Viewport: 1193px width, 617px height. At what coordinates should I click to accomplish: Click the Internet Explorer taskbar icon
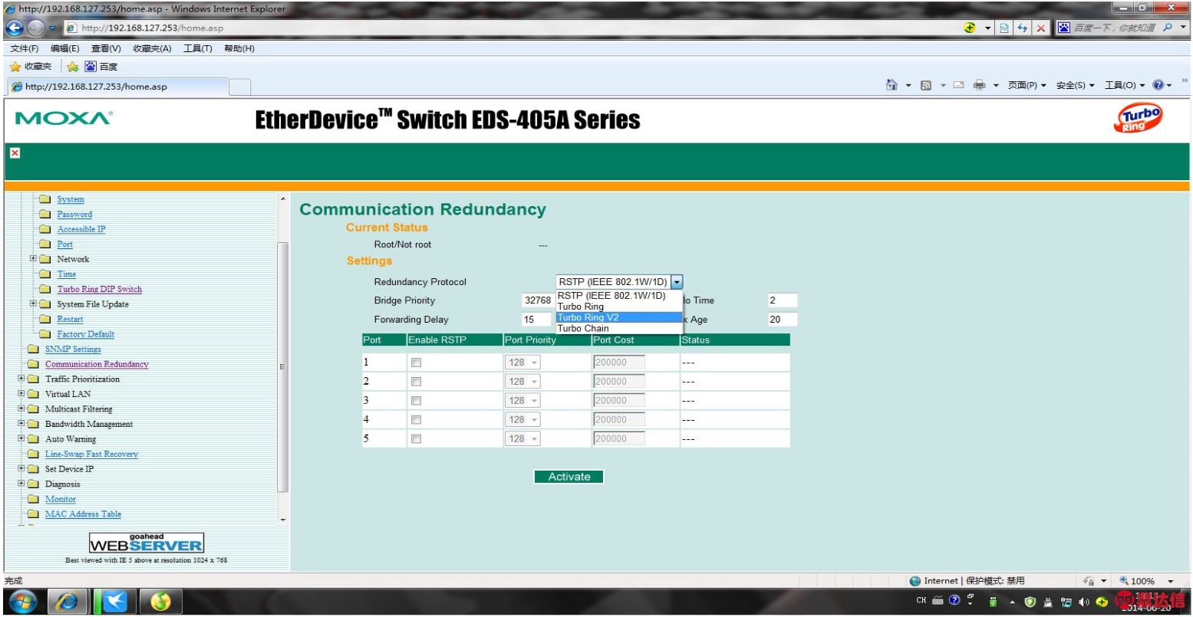click(68, 602)
